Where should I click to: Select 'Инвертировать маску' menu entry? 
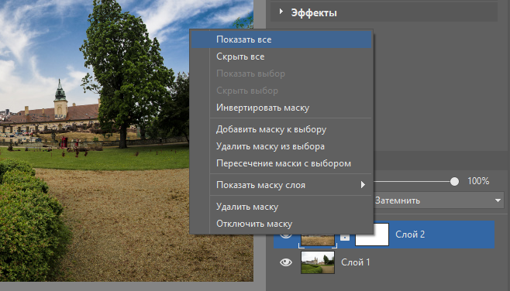281,108
